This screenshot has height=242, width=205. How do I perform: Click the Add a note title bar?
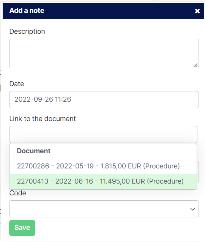103,11
